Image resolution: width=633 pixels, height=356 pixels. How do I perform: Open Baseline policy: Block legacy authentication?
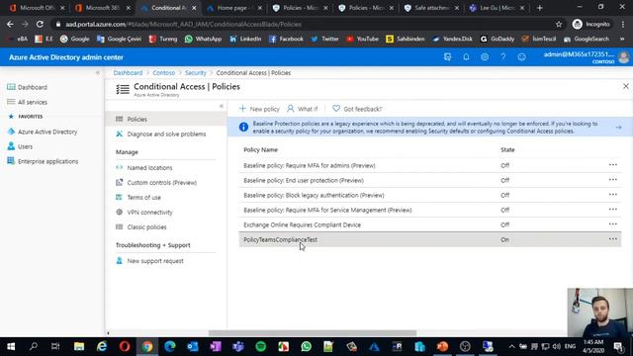(x=314, y=196)
